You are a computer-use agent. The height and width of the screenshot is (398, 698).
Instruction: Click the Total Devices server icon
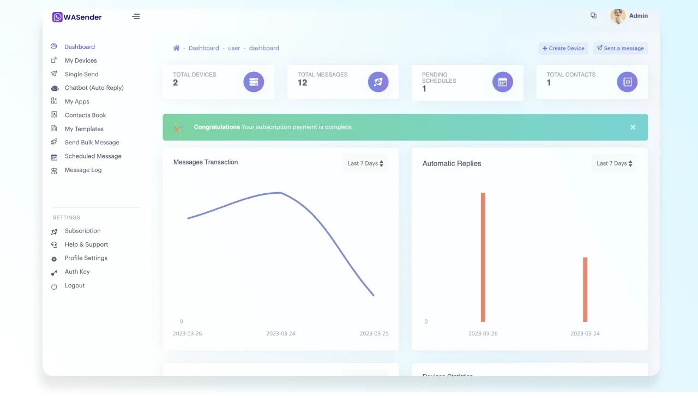[x=254, y=82]
